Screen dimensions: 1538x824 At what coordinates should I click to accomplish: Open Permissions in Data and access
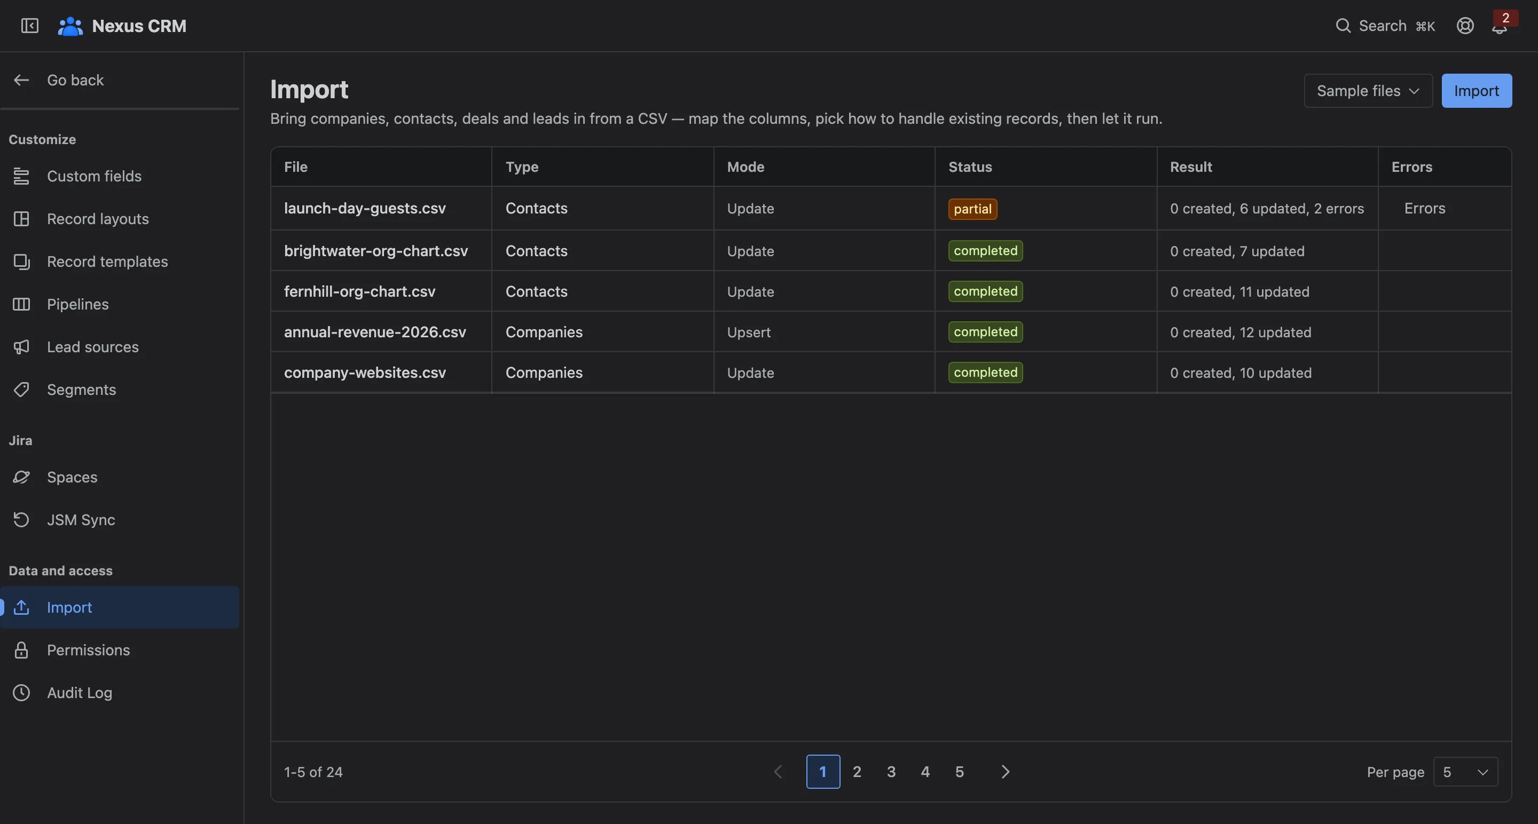(x=120, y=650)
